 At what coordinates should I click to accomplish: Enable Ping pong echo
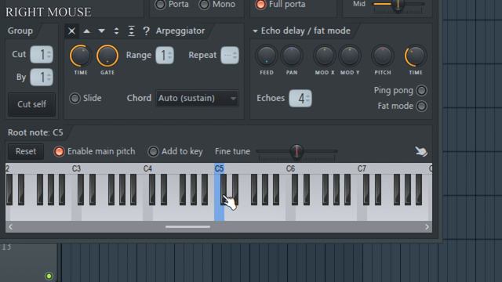(x=421, y=91)
